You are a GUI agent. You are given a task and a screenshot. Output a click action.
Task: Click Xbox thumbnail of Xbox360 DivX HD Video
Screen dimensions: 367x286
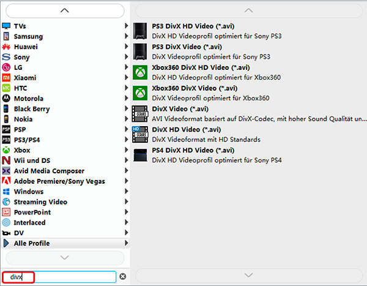(140, 72)
